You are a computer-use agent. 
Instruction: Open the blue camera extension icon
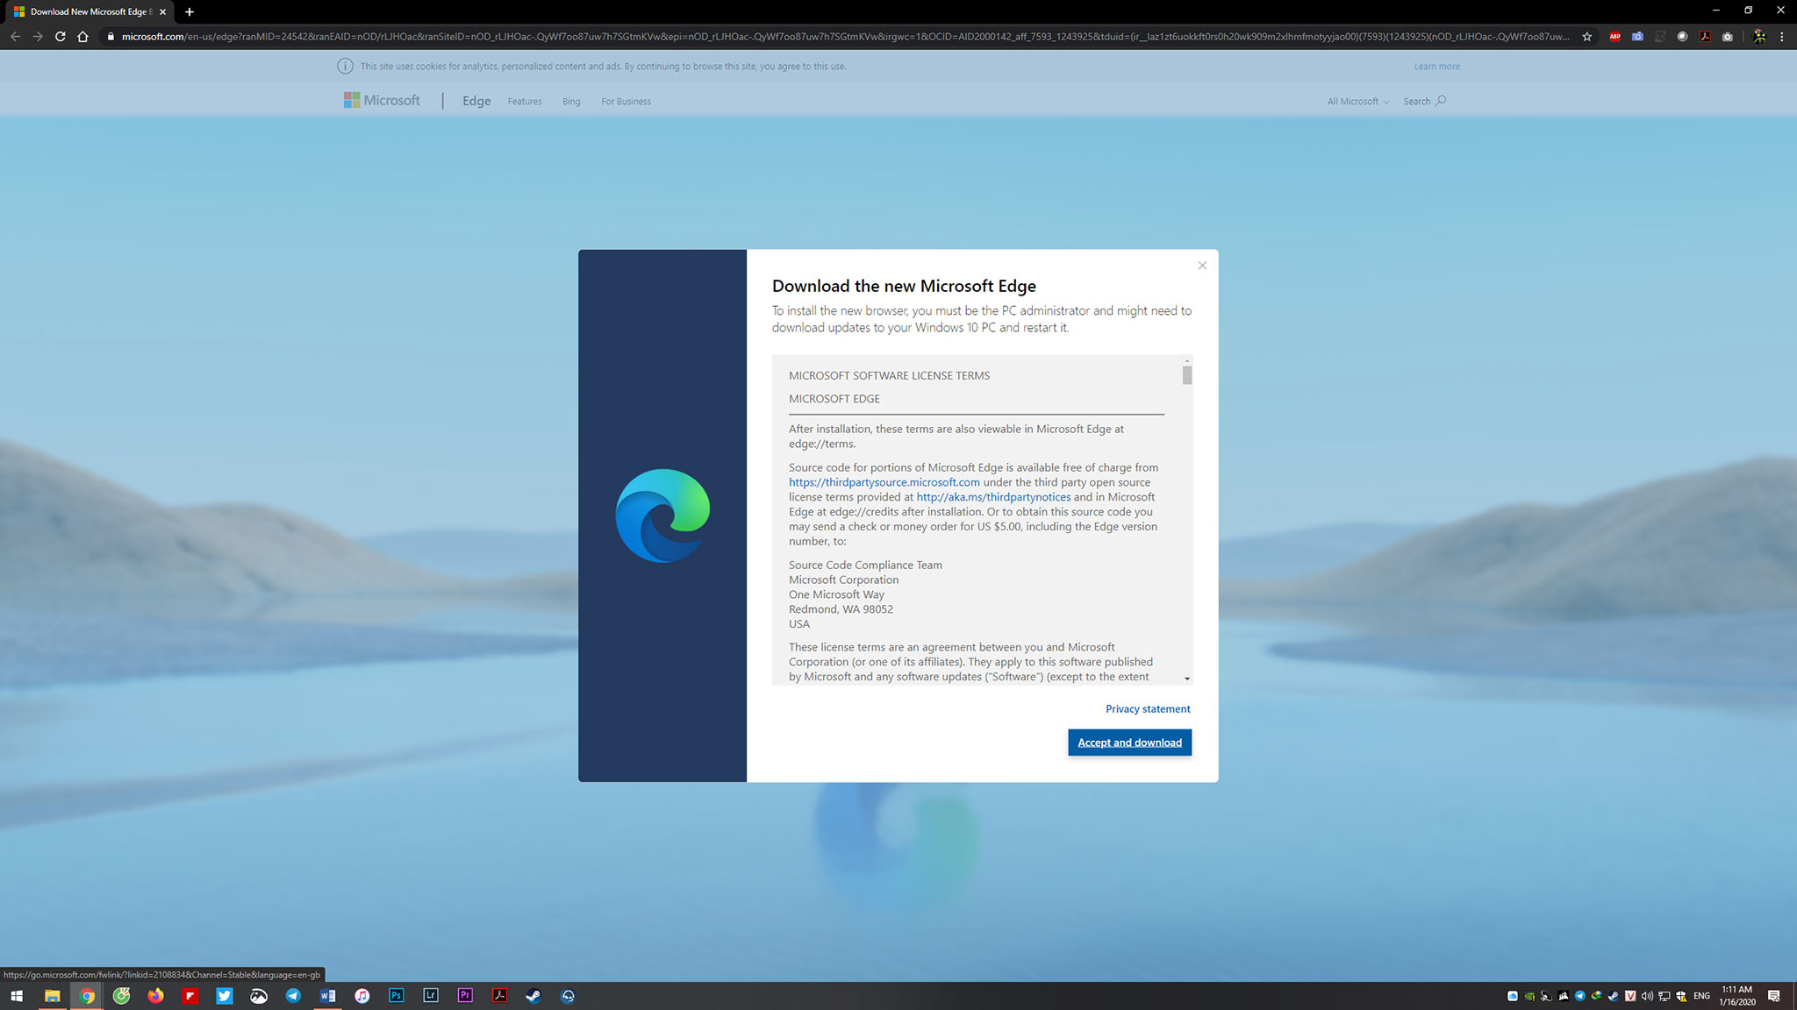pyautogui.click(x=1637, y=37)
